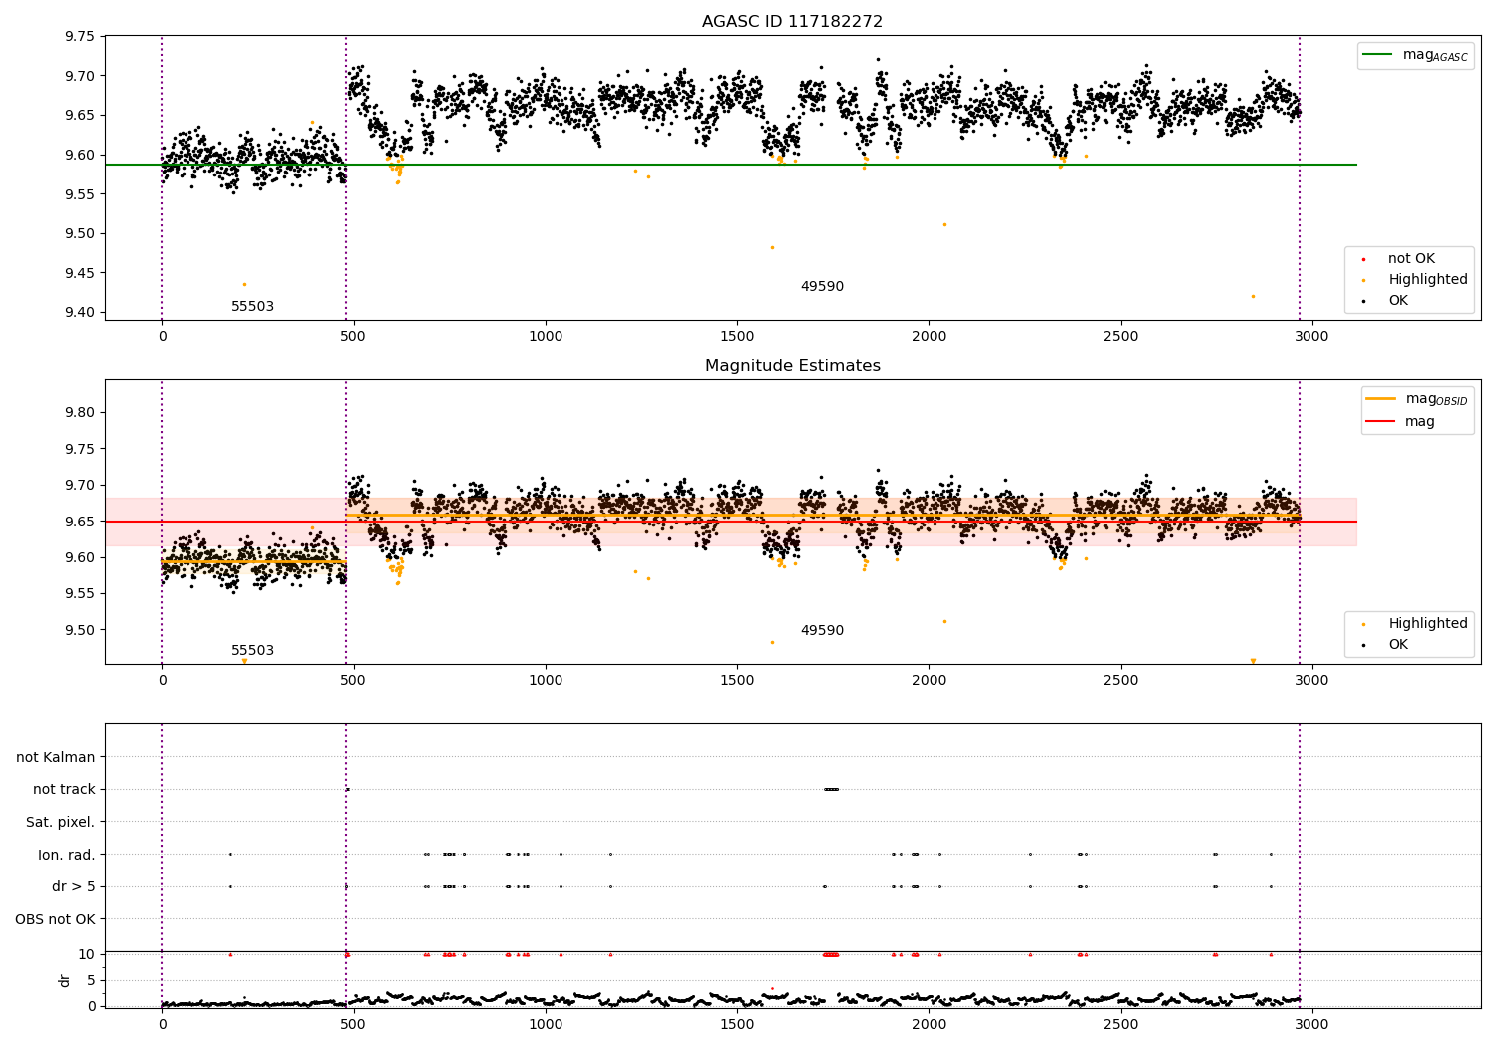Click the "Magnitude Estimates" plot title
The image size is (1496, 1047).
[x=792, y=366]
